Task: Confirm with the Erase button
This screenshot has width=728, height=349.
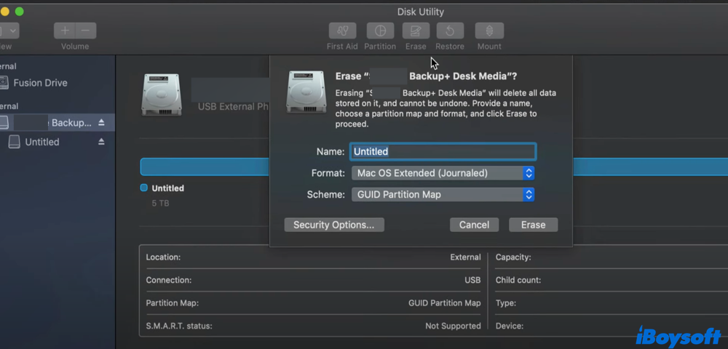Action: pos(533,225)
